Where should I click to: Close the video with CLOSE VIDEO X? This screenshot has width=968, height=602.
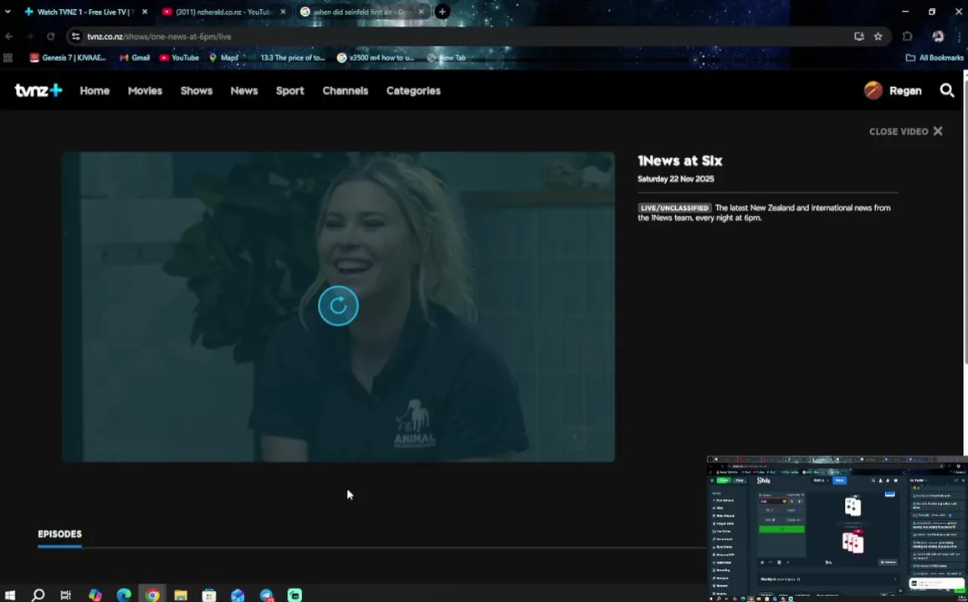[x=905, y=131]
